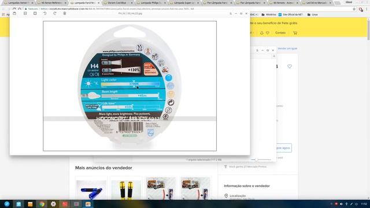370x208 pixels.
Task: Switch to the Kit Xenon Referencia tab
Action: 51,2
